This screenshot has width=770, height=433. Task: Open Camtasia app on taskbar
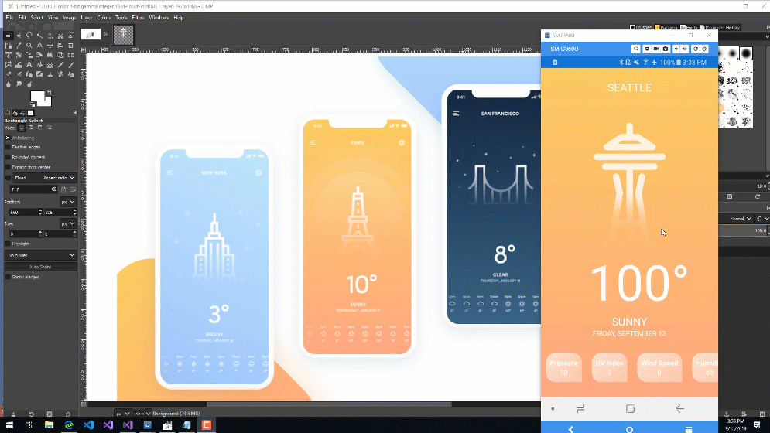click(207, 424)
